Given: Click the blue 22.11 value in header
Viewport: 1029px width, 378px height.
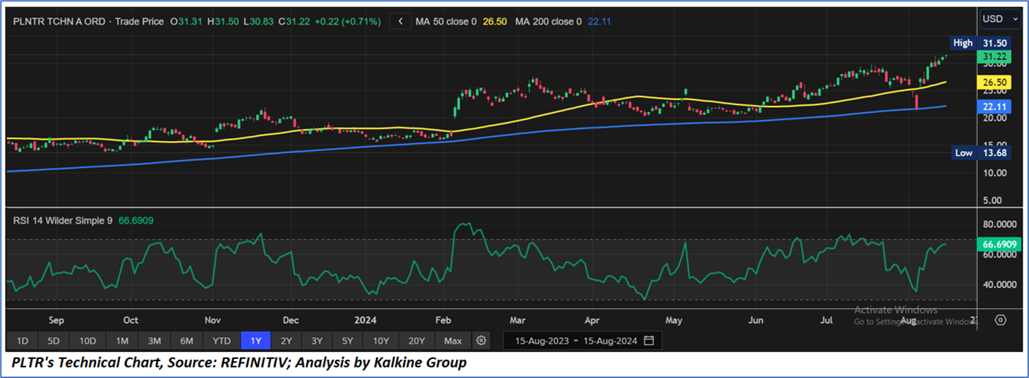Looking at the screenshot, I should point(599,22).
